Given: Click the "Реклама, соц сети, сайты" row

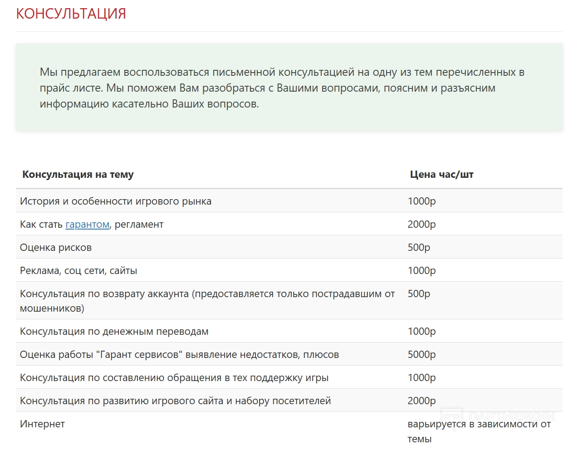Looking at the screenshot, I should click(78, 271).
